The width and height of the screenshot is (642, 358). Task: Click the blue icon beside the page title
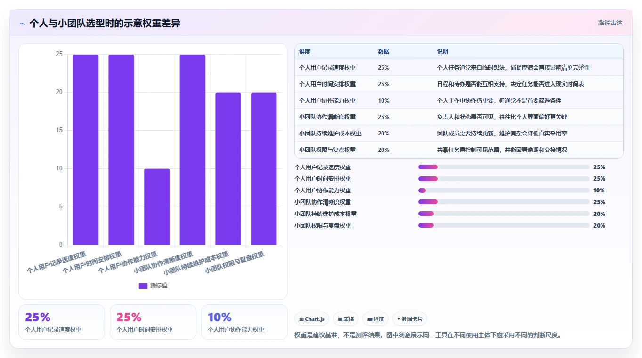point(22,24)
